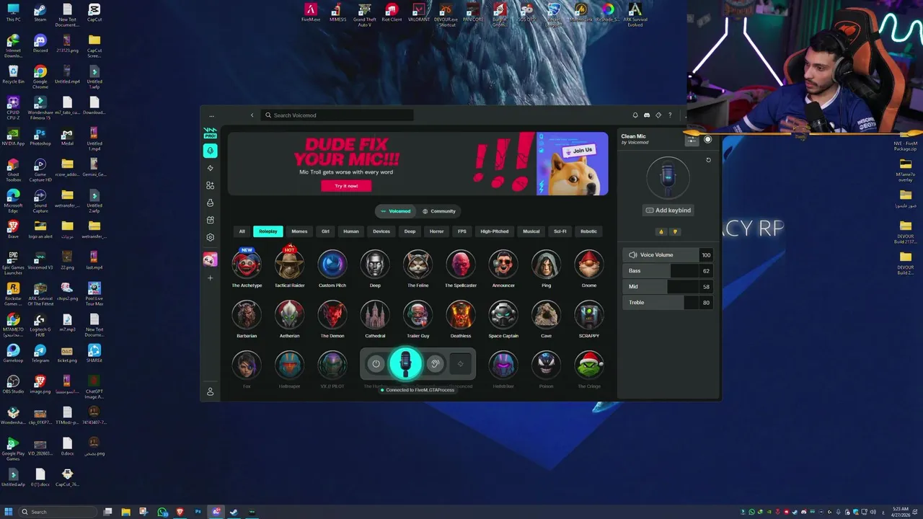Open Voicemod settings gear icon
This screenshot has height=519, width=923.
210,237
